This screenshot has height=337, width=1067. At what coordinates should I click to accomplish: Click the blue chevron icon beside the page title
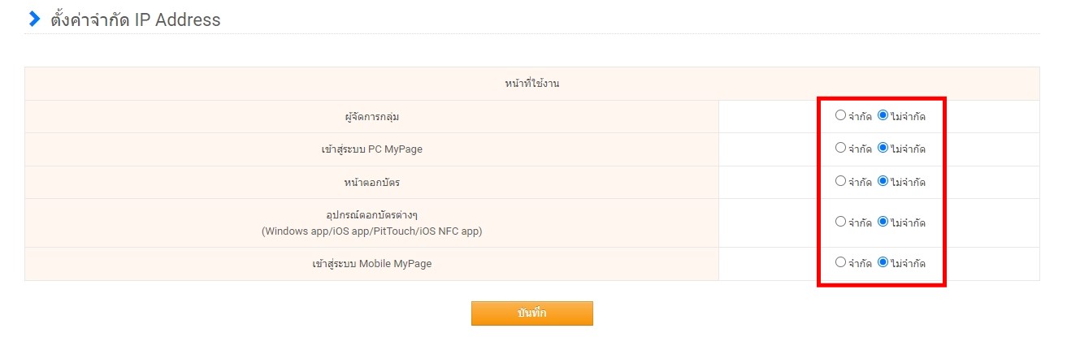pos(34,19)
